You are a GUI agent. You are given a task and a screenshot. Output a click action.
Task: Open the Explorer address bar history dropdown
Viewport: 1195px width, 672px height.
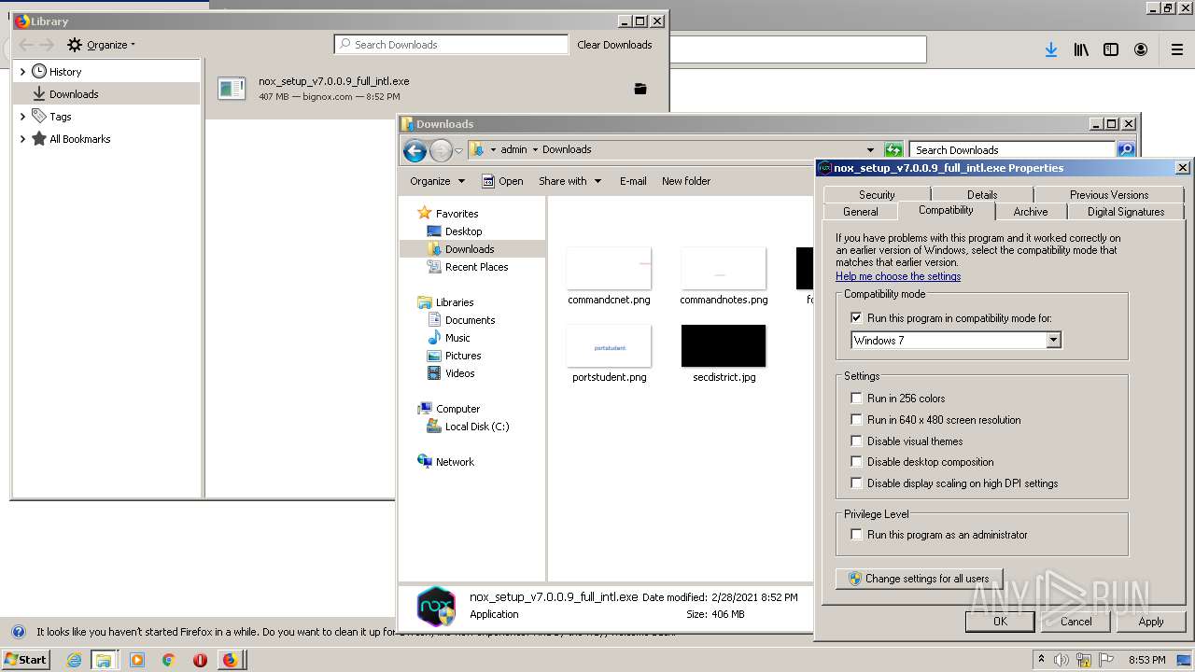(870, 149)
